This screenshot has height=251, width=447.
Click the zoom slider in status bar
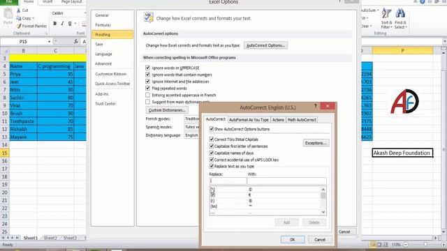pyautogui.click(x=425, y=245)
